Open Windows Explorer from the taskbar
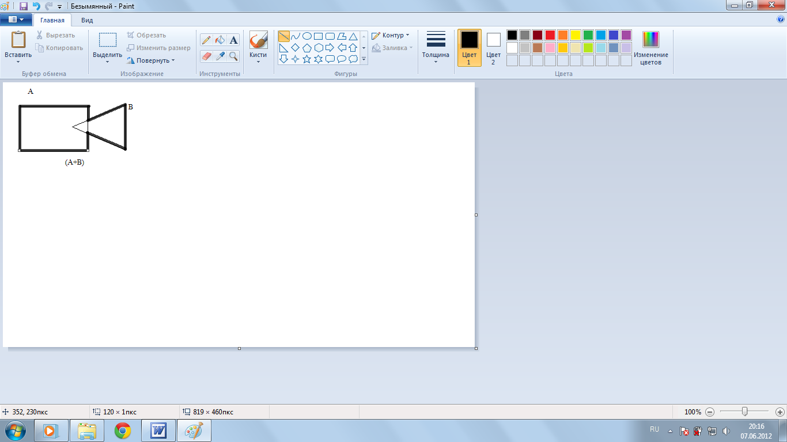Image resolution: width=787 pixels, height=442 pixels. (86, 430)
